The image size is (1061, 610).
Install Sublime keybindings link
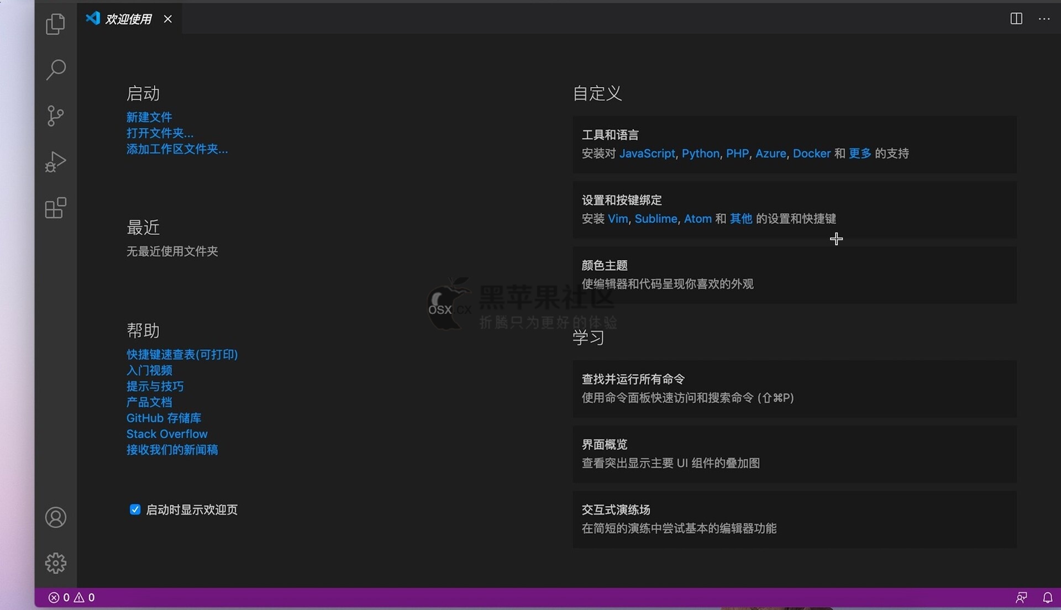pos(656,219)
